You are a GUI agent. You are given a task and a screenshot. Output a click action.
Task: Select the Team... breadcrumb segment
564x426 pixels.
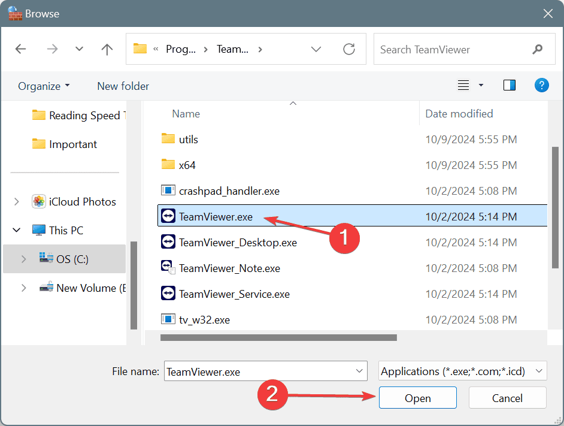pyautogui.click(x=232, y=49)
